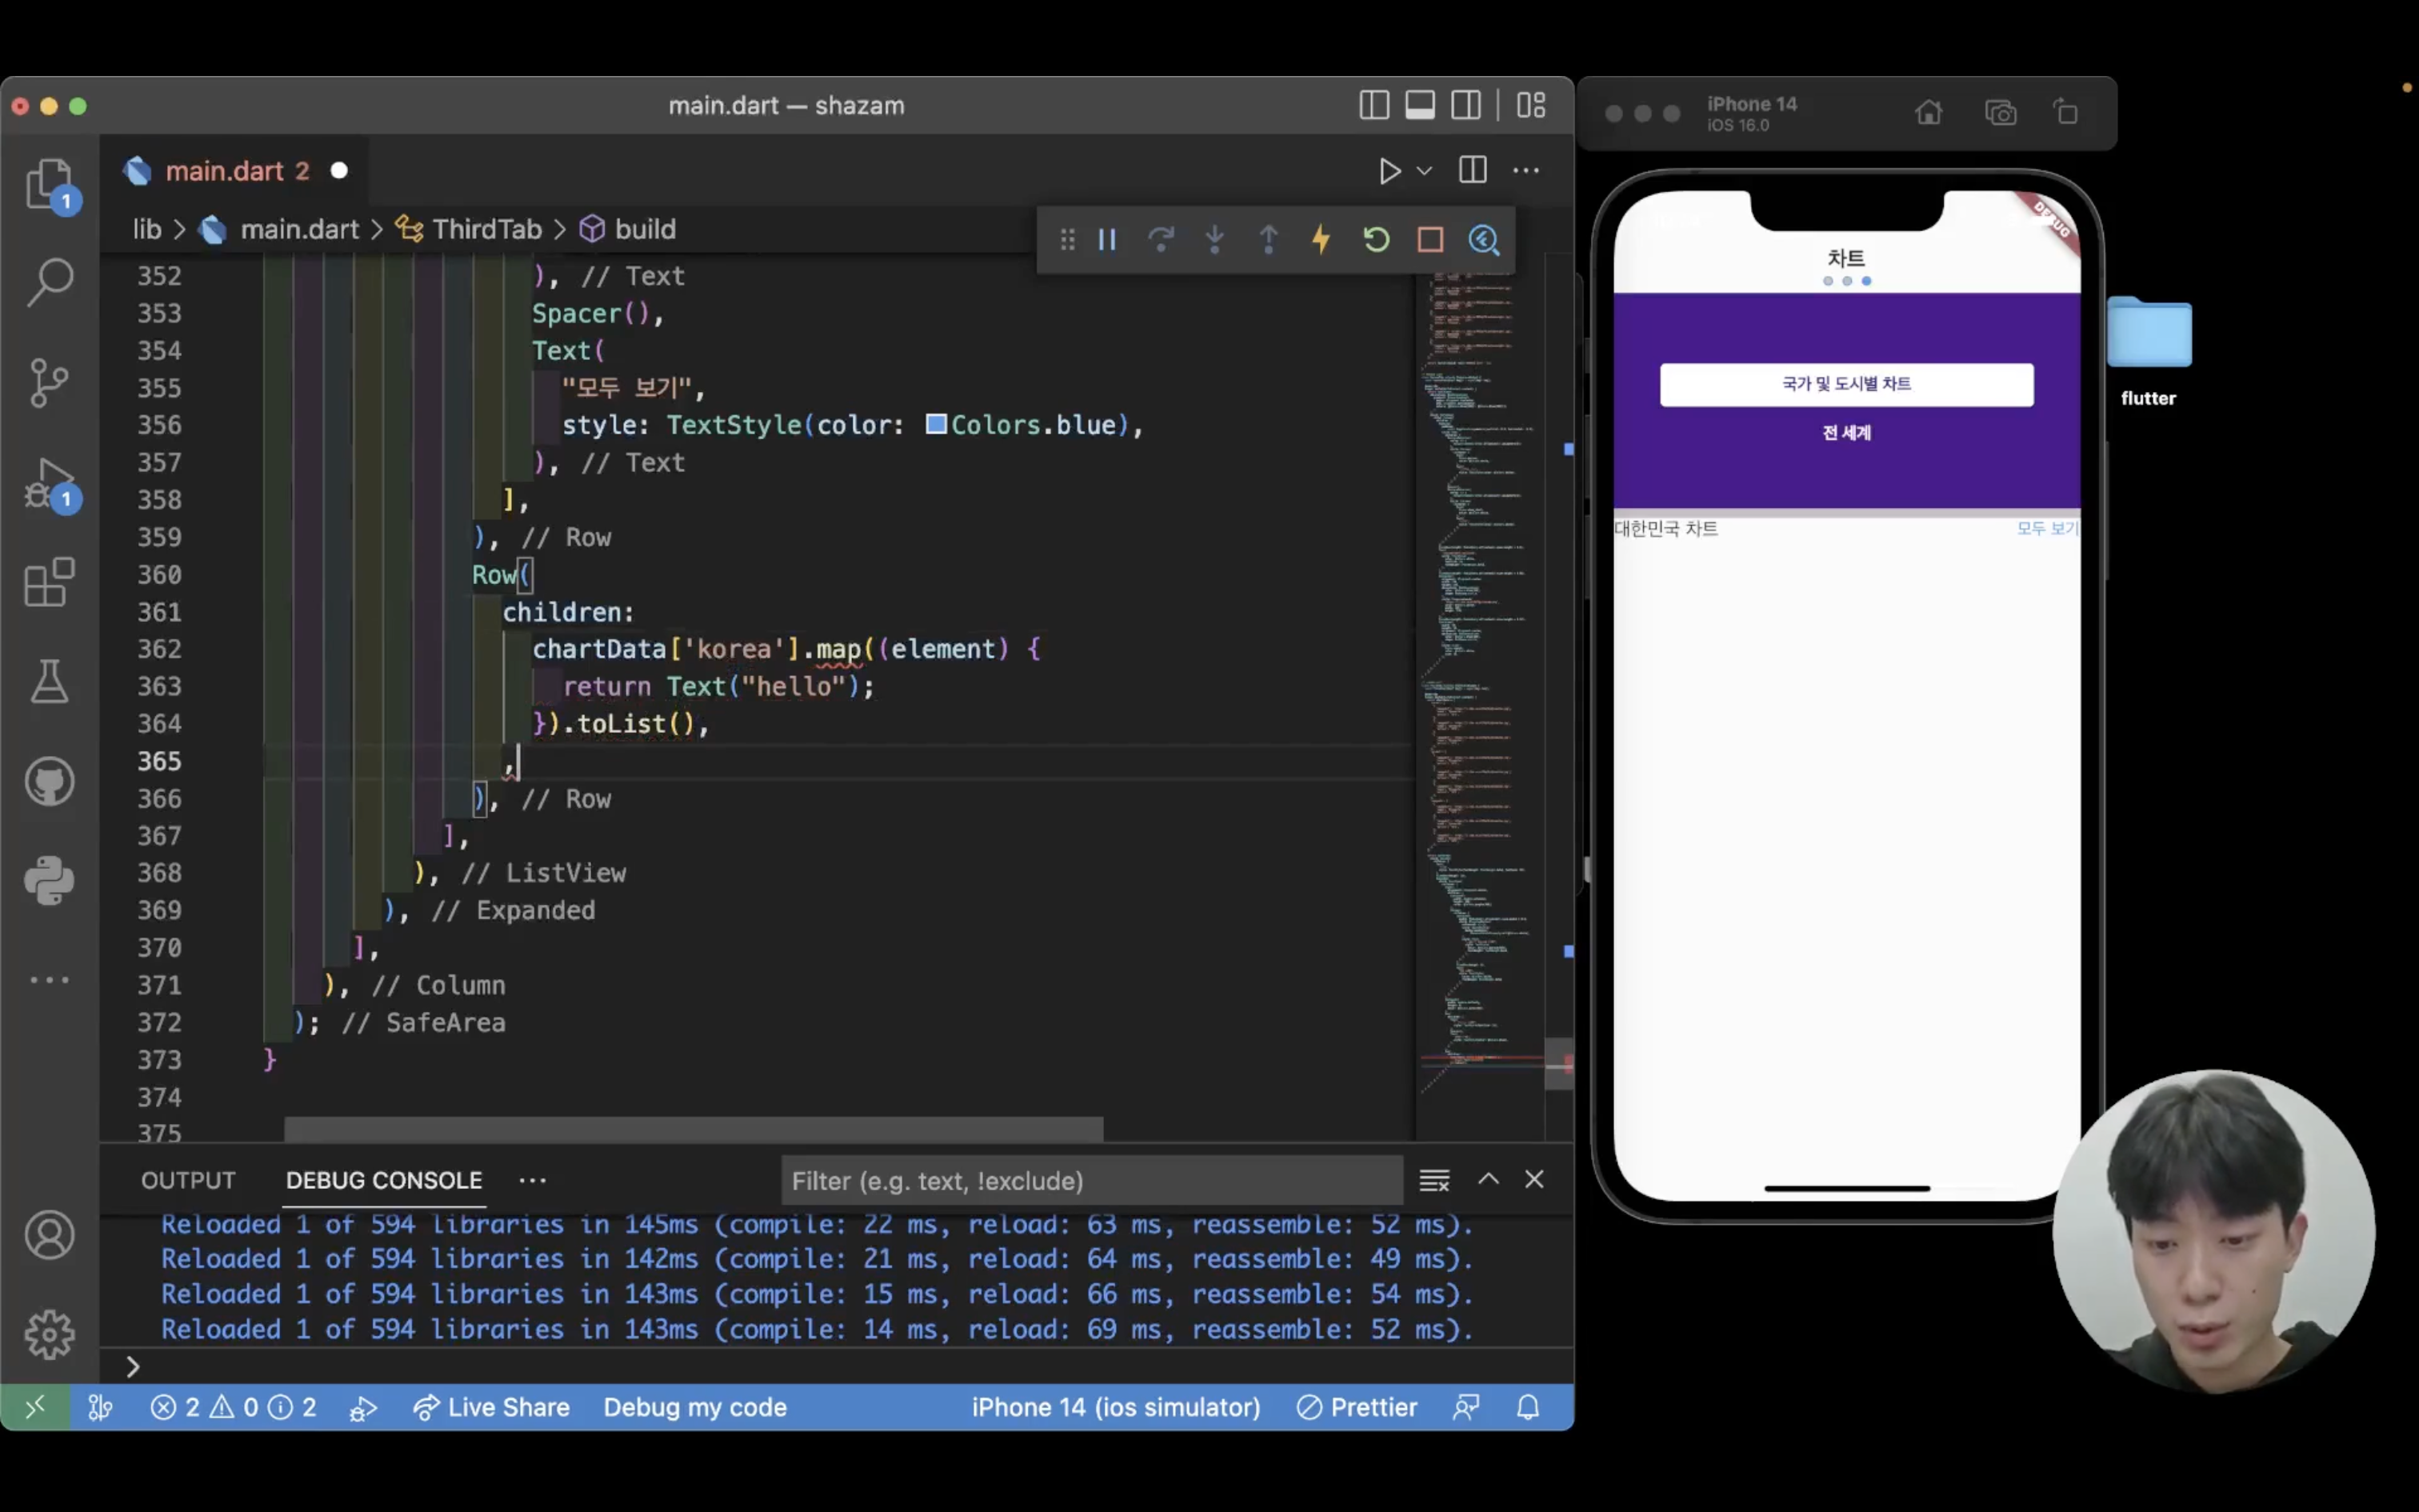The height and width of the screenshot is (1512, 2419).
Task: Toggle the secondary side bar
Action: tap(1466, 105)
